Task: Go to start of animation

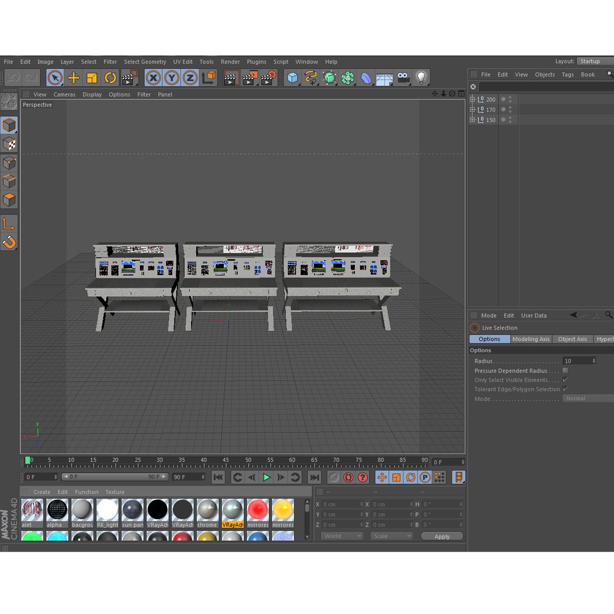Action: pos(218,478)
